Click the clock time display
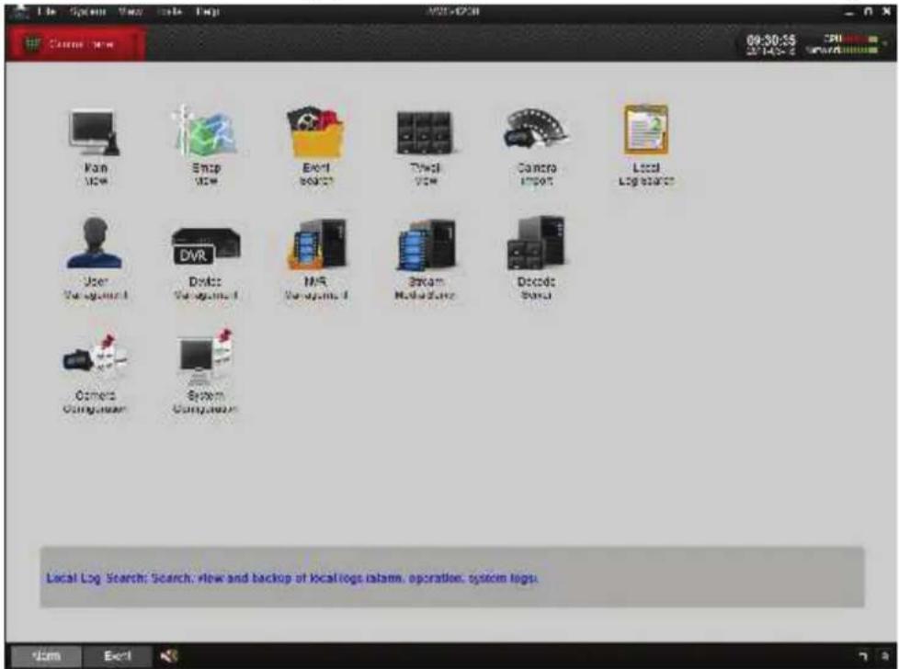The height and width of the screenshot is (669, 899). (x=770, y=40)
